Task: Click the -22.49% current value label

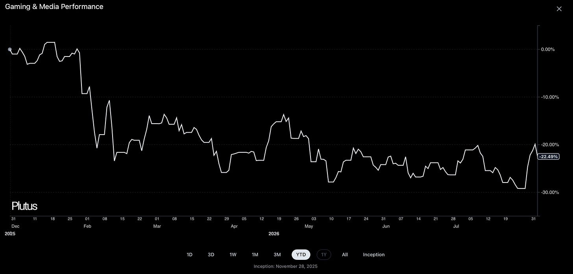Action: [x=548, y=157]
